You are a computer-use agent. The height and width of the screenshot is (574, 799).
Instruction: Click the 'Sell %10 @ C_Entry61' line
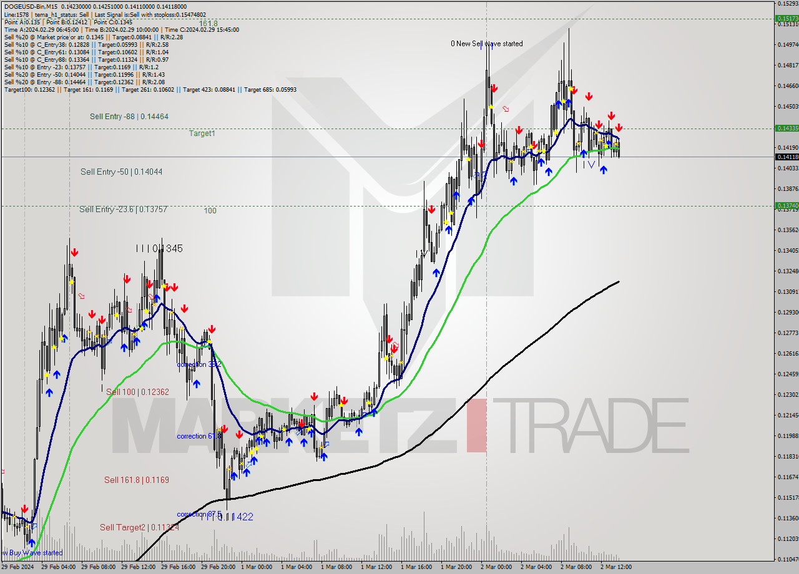pos(86,52)
